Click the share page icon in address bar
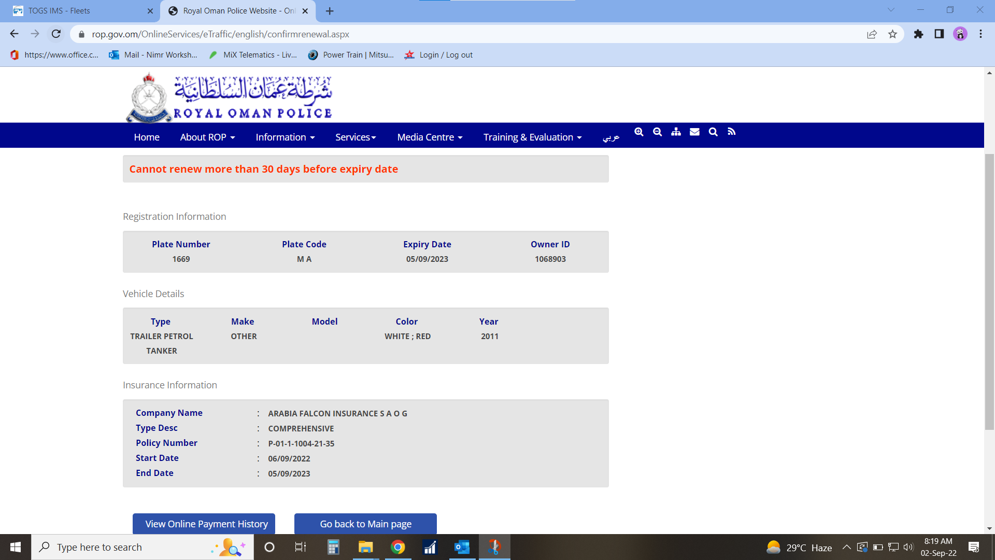 pos(872,34)
